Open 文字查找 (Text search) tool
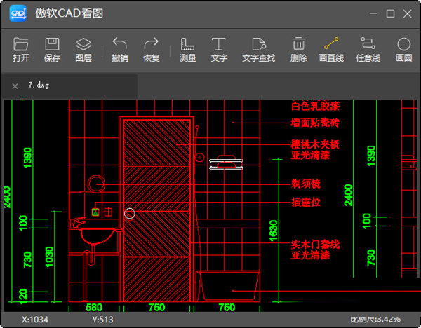The width and height of the screenshot is (421, 328). 258,49
